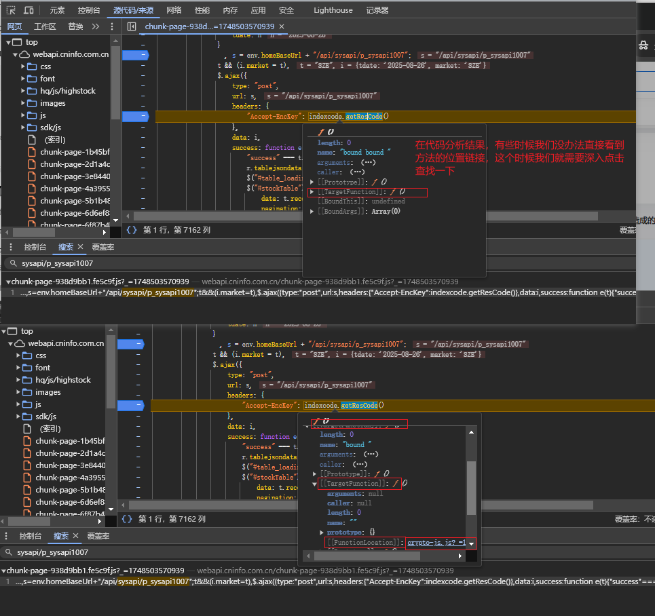655x616 pixels.
Task: Select the 工作区 navigator sub-tab
Action: 45,26
